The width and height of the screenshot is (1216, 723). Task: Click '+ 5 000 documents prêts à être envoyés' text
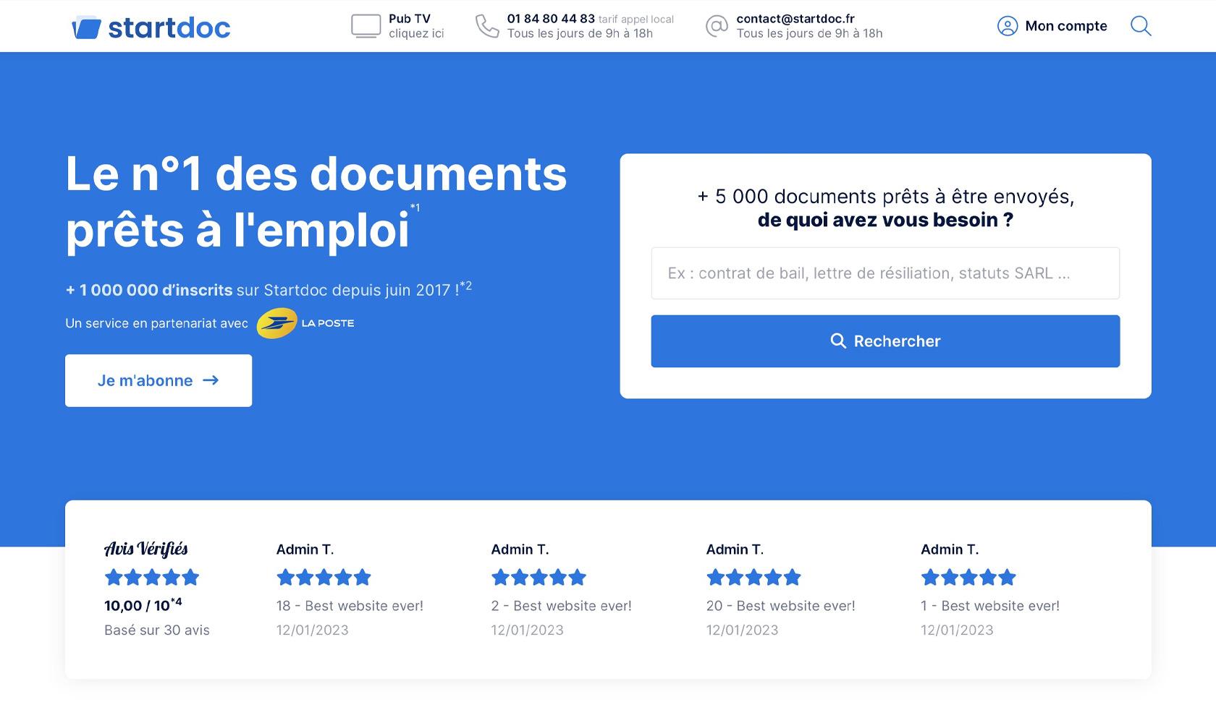click(x=884, y=196)
